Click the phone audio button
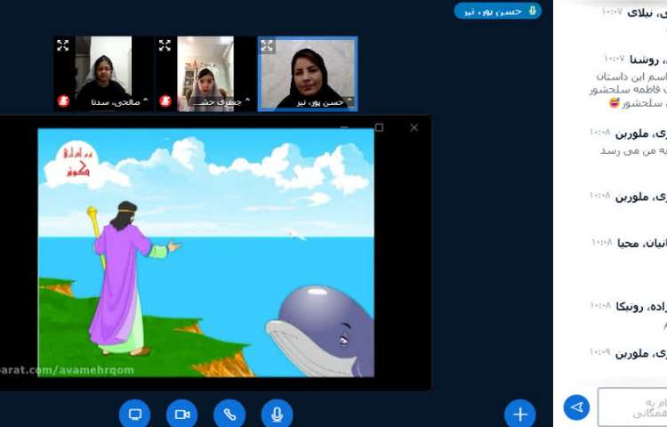667x427 pixels. (x=229, y=415)
